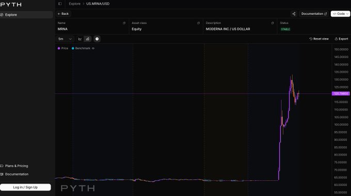
Task: Click MODERNA INC / US DOLLAR description
Action: click(228, 29)
